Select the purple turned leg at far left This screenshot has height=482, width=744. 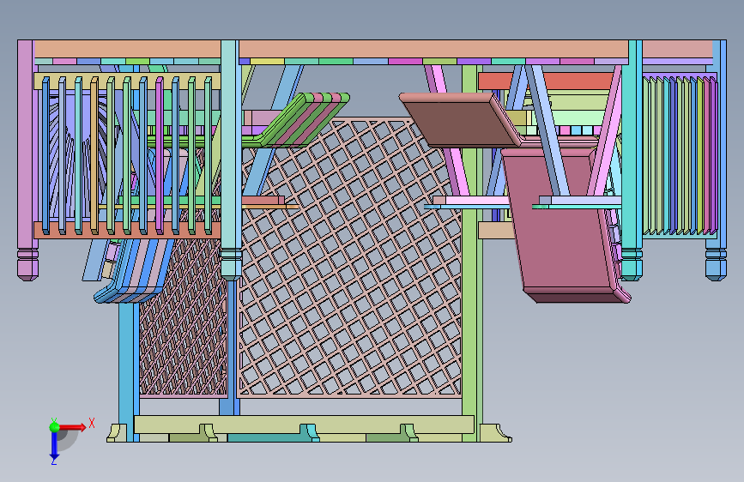pyautogui.click(x=27, y=160)
